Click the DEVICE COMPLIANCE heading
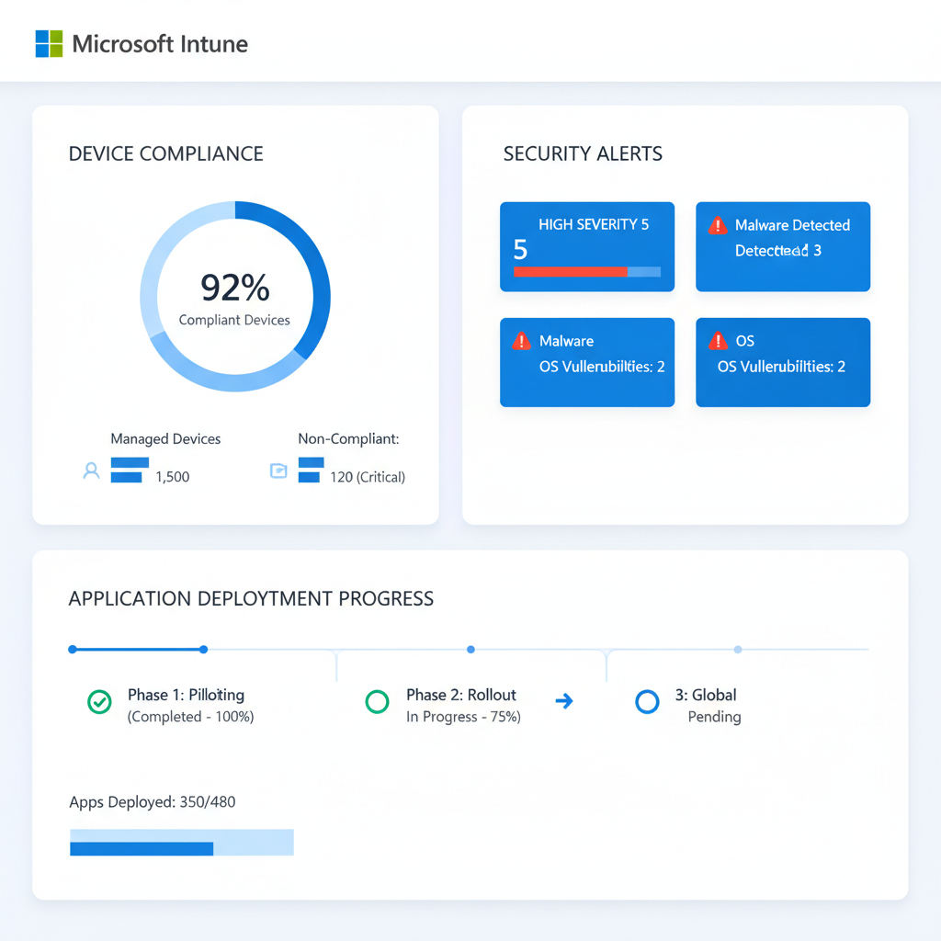 165,153
